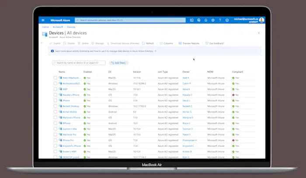Open the Learn more about activity timestamp link
Screen dimensions: 306x178
[106, 51]
